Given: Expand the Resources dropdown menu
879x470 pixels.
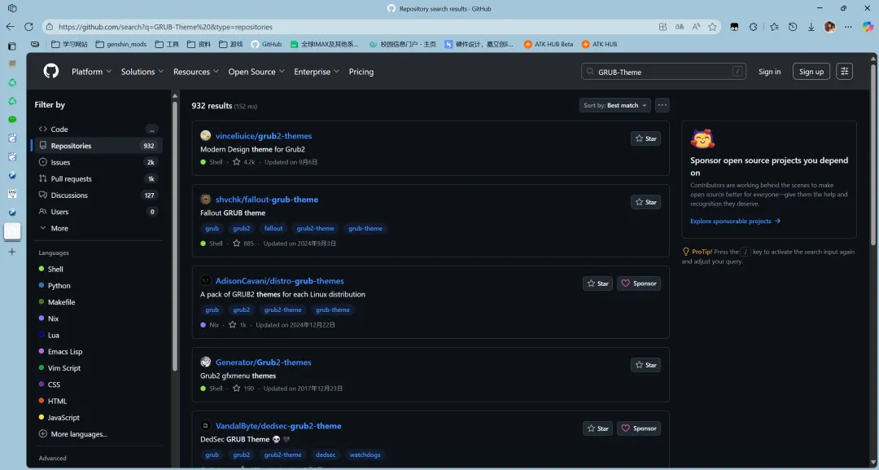Looking at the screenshot, I should point(196,71).
